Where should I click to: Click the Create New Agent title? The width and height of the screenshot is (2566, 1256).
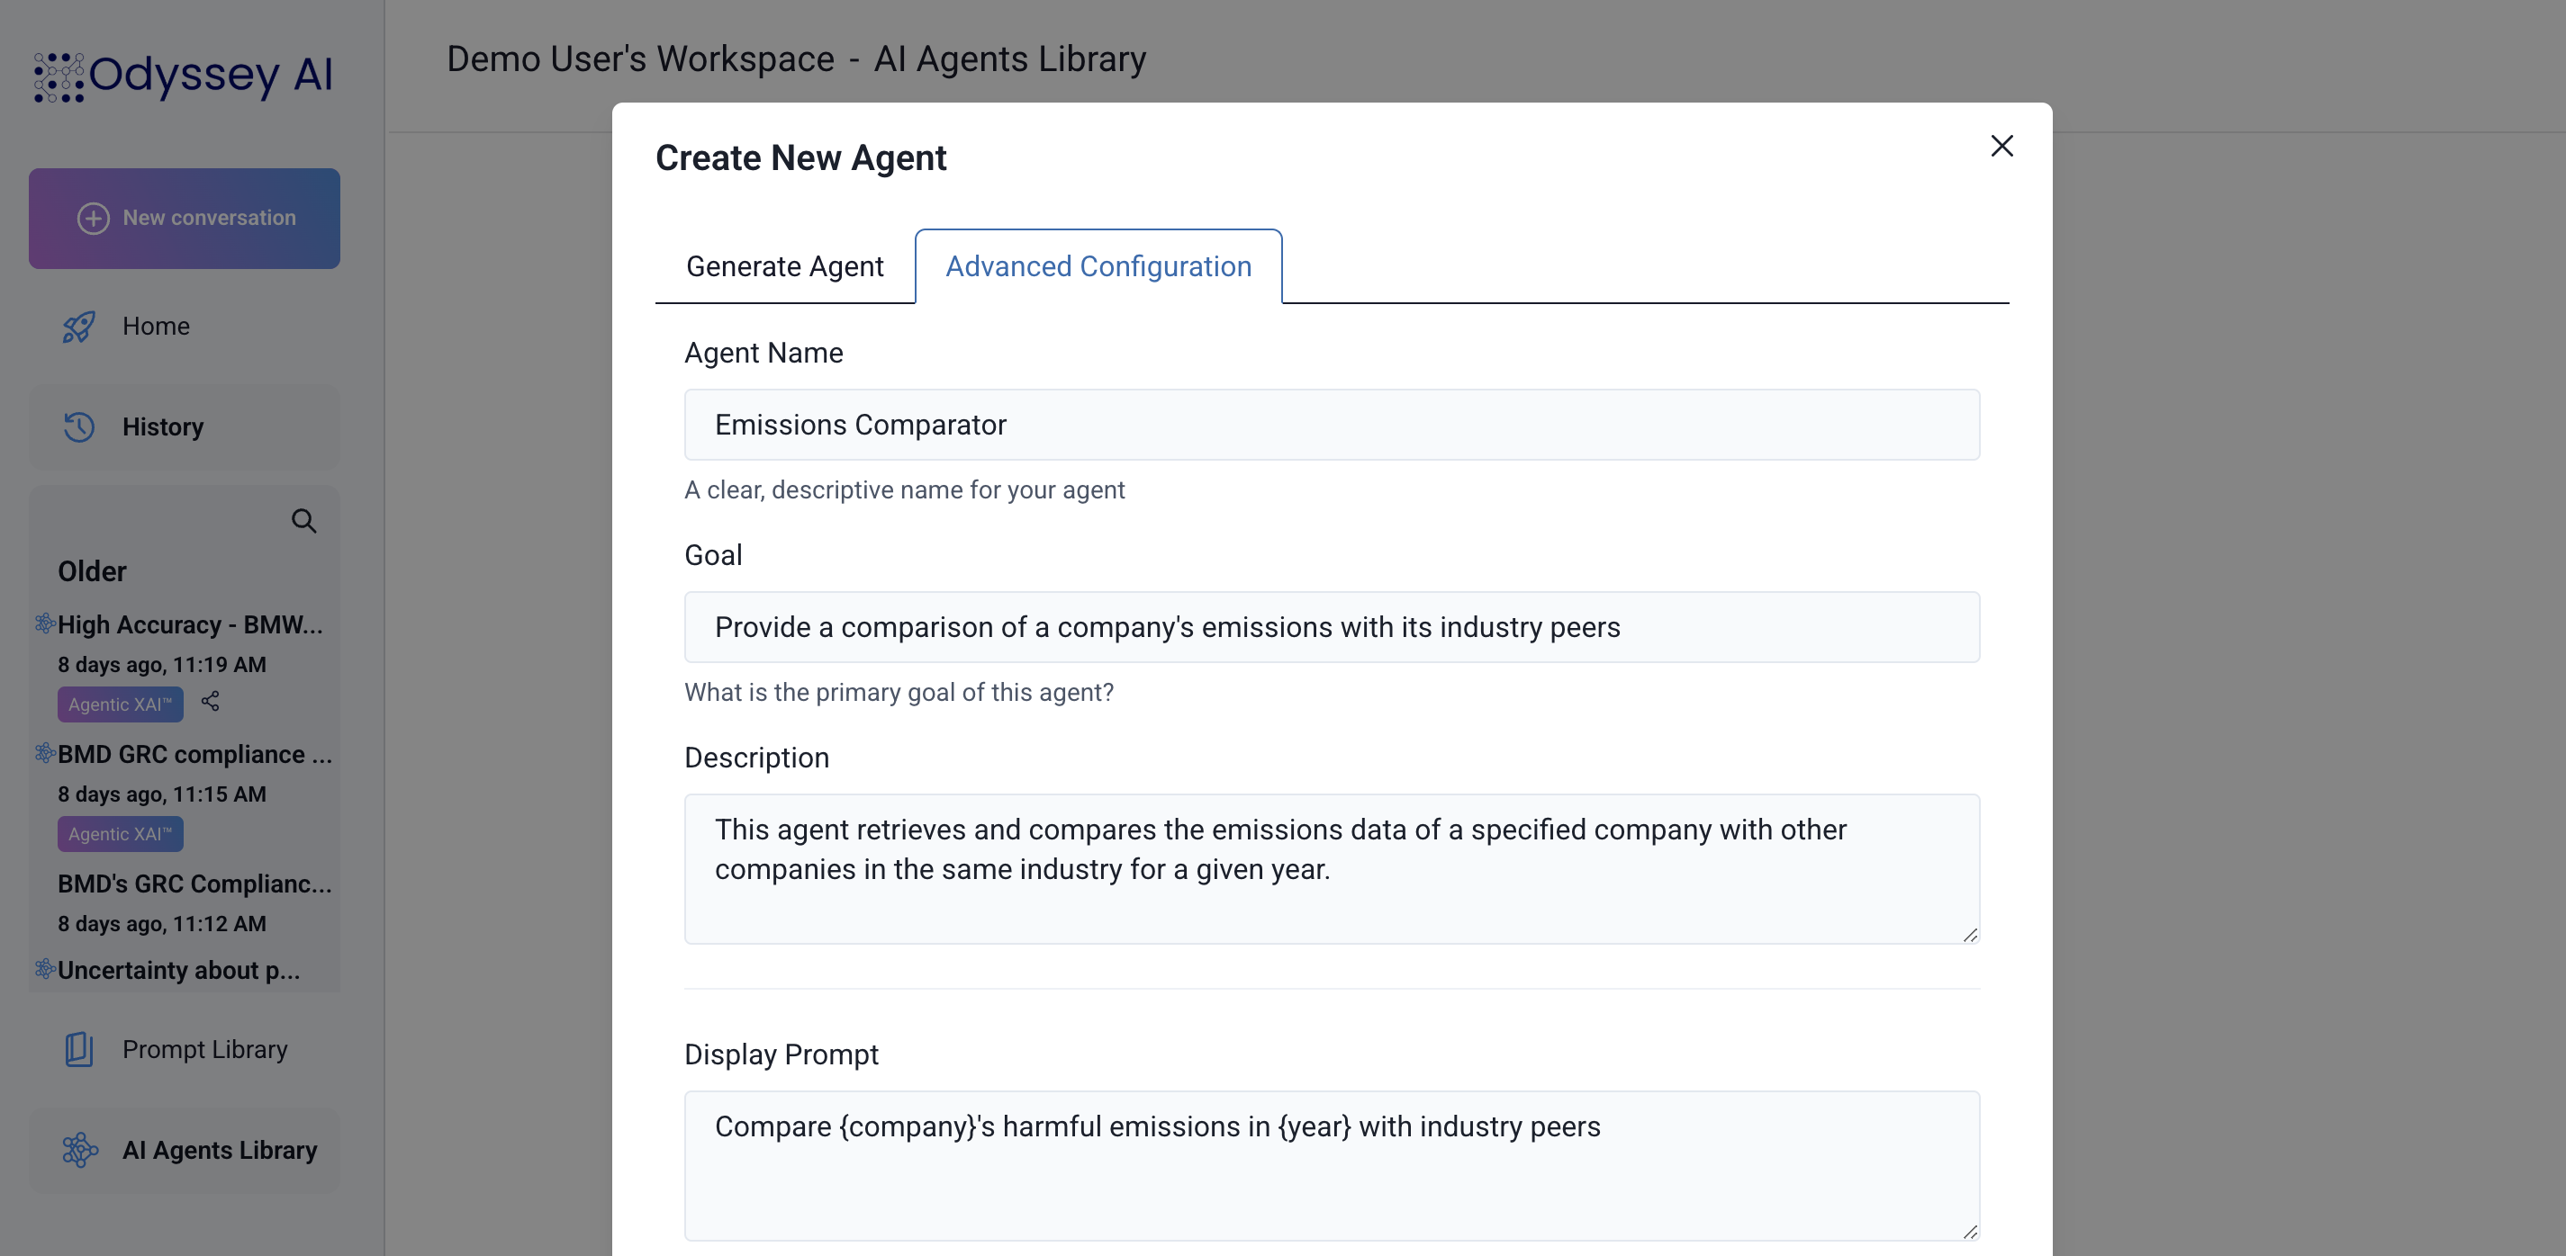point(801,158)
